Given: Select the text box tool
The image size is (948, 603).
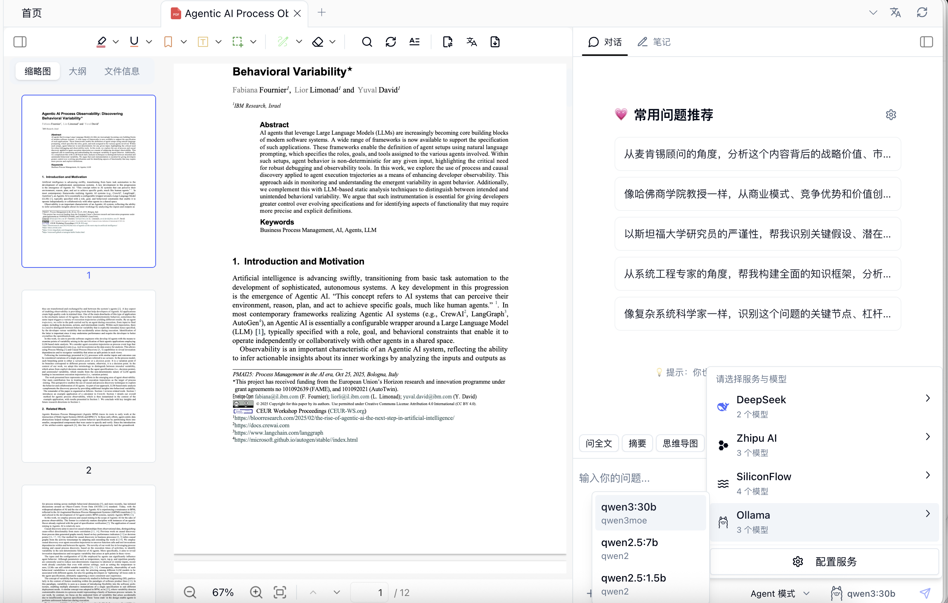Looking at the screenshot, I should coord(203,42).
